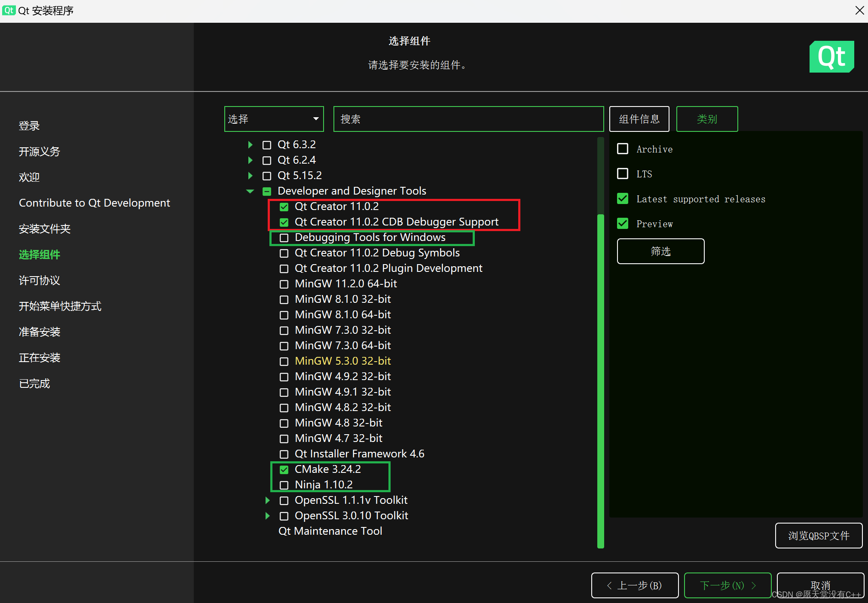Screen dimensions: 868x603
Task: Check the Ninja 1.10.2 component
Action: 284,485
